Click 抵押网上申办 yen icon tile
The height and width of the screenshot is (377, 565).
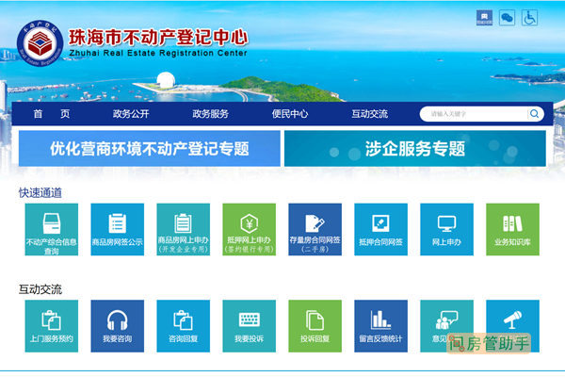249,230
